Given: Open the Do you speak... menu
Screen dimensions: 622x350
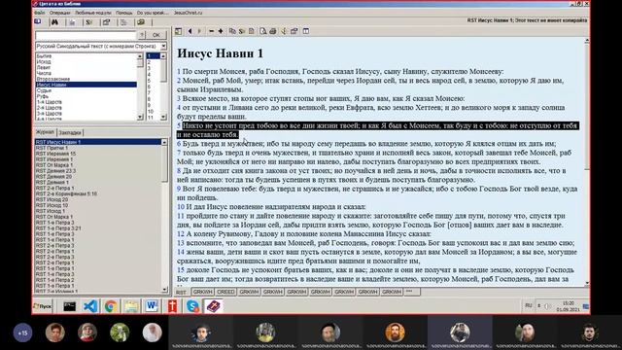Looking at the screenshot, I should (153, 13).
